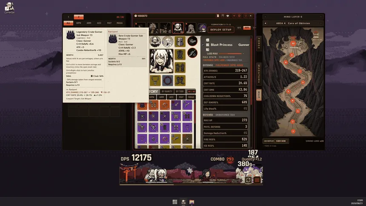This screenshot has width=366, height=206.
Task: Click the menu icon in battle strip
Action: (x=257, y=180)
